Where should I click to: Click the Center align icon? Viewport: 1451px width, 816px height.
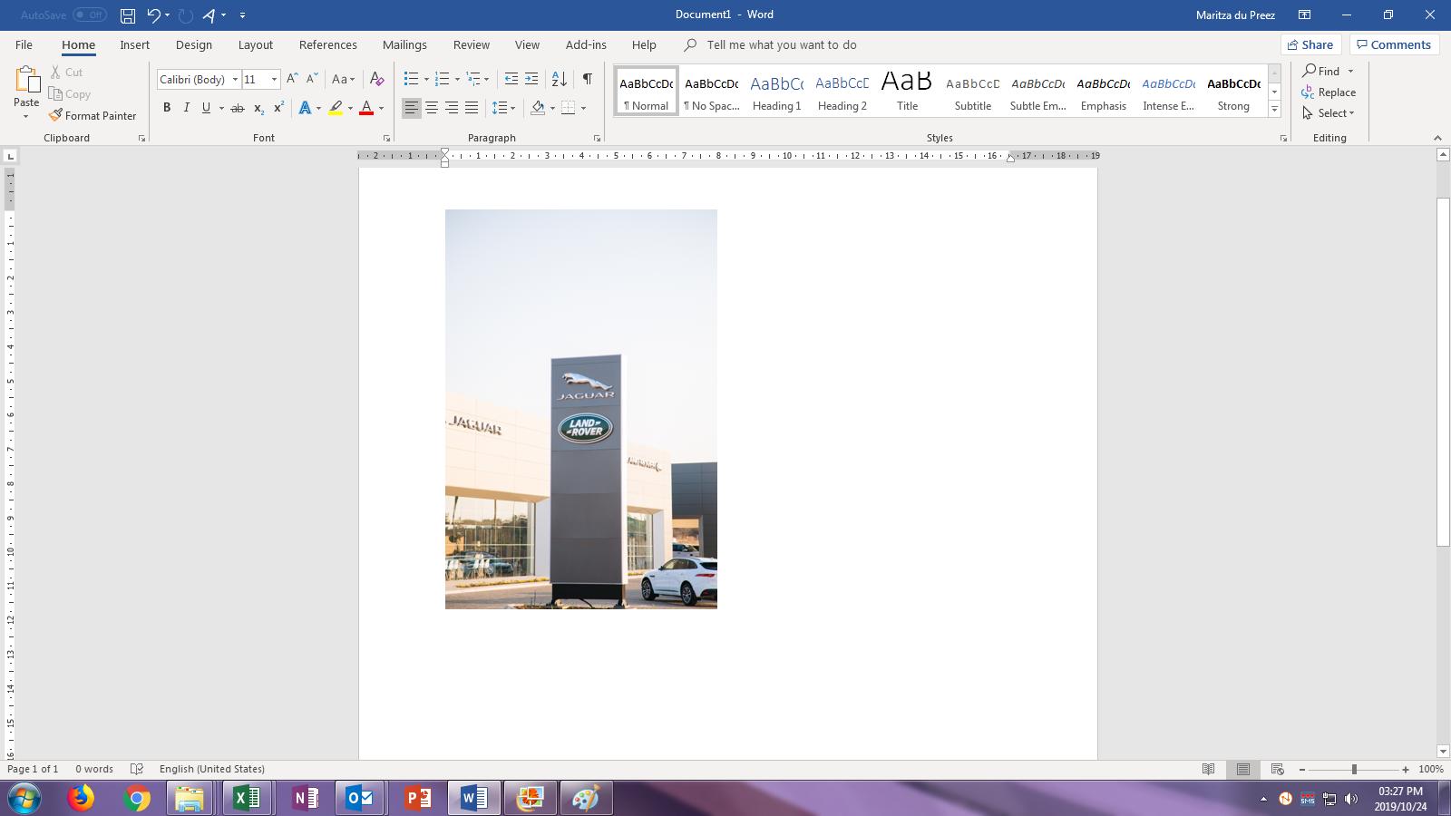coord(432,108)
